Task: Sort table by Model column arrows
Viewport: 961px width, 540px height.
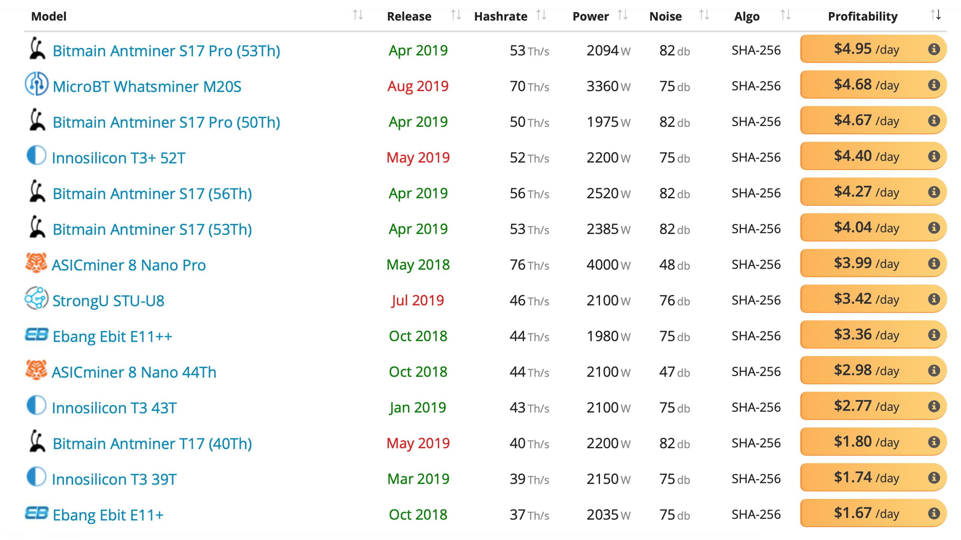Action: pos(358,15)
